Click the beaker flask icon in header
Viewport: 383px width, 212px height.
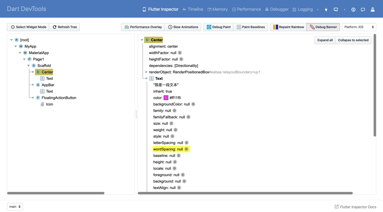coord(372,10)
